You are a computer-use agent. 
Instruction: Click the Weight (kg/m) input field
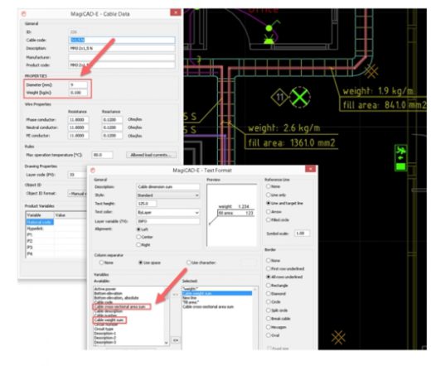(x=78, y=93)
